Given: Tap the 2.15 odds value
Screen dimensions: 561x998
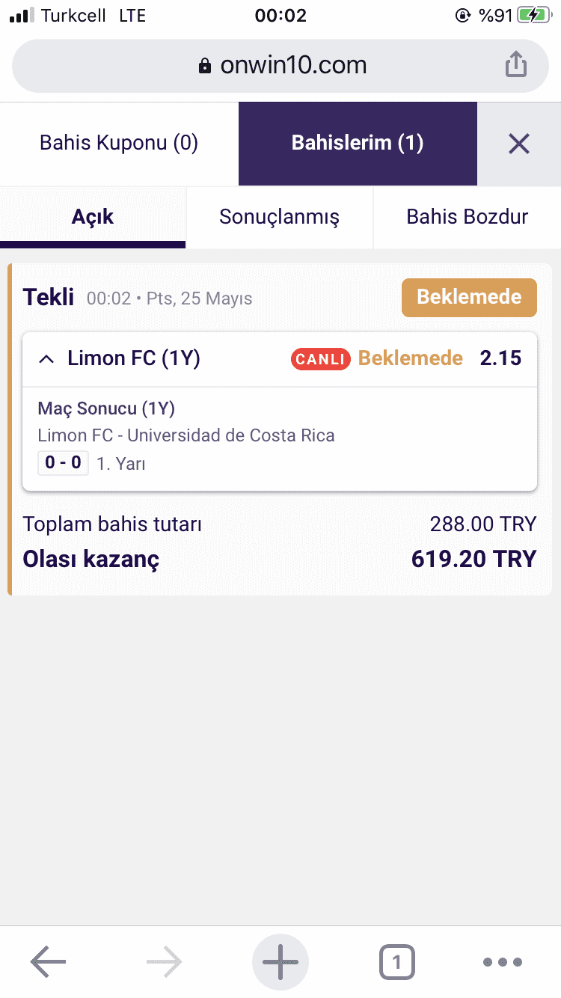Looking at the screenshot, I should point(500,358).
